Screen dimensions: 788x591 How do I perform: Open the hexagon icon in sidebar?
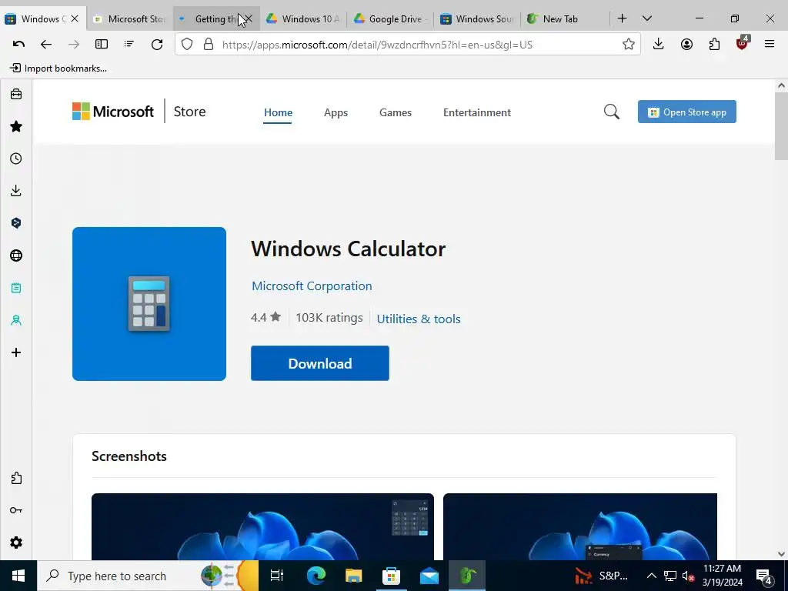click(x=16, y=223)
